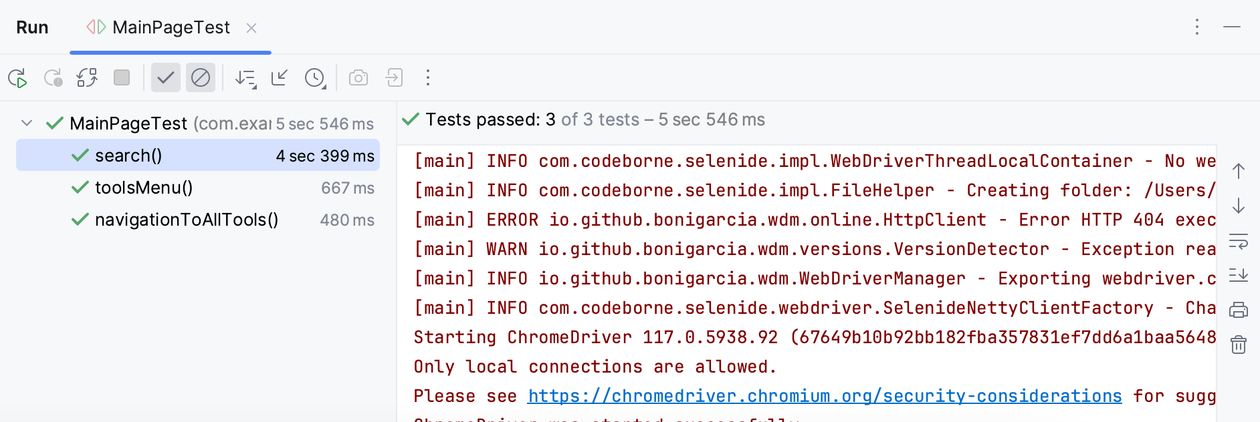Rerun the MainPageTest suite
Screen dimensions: 1260x422
(18, 78)
